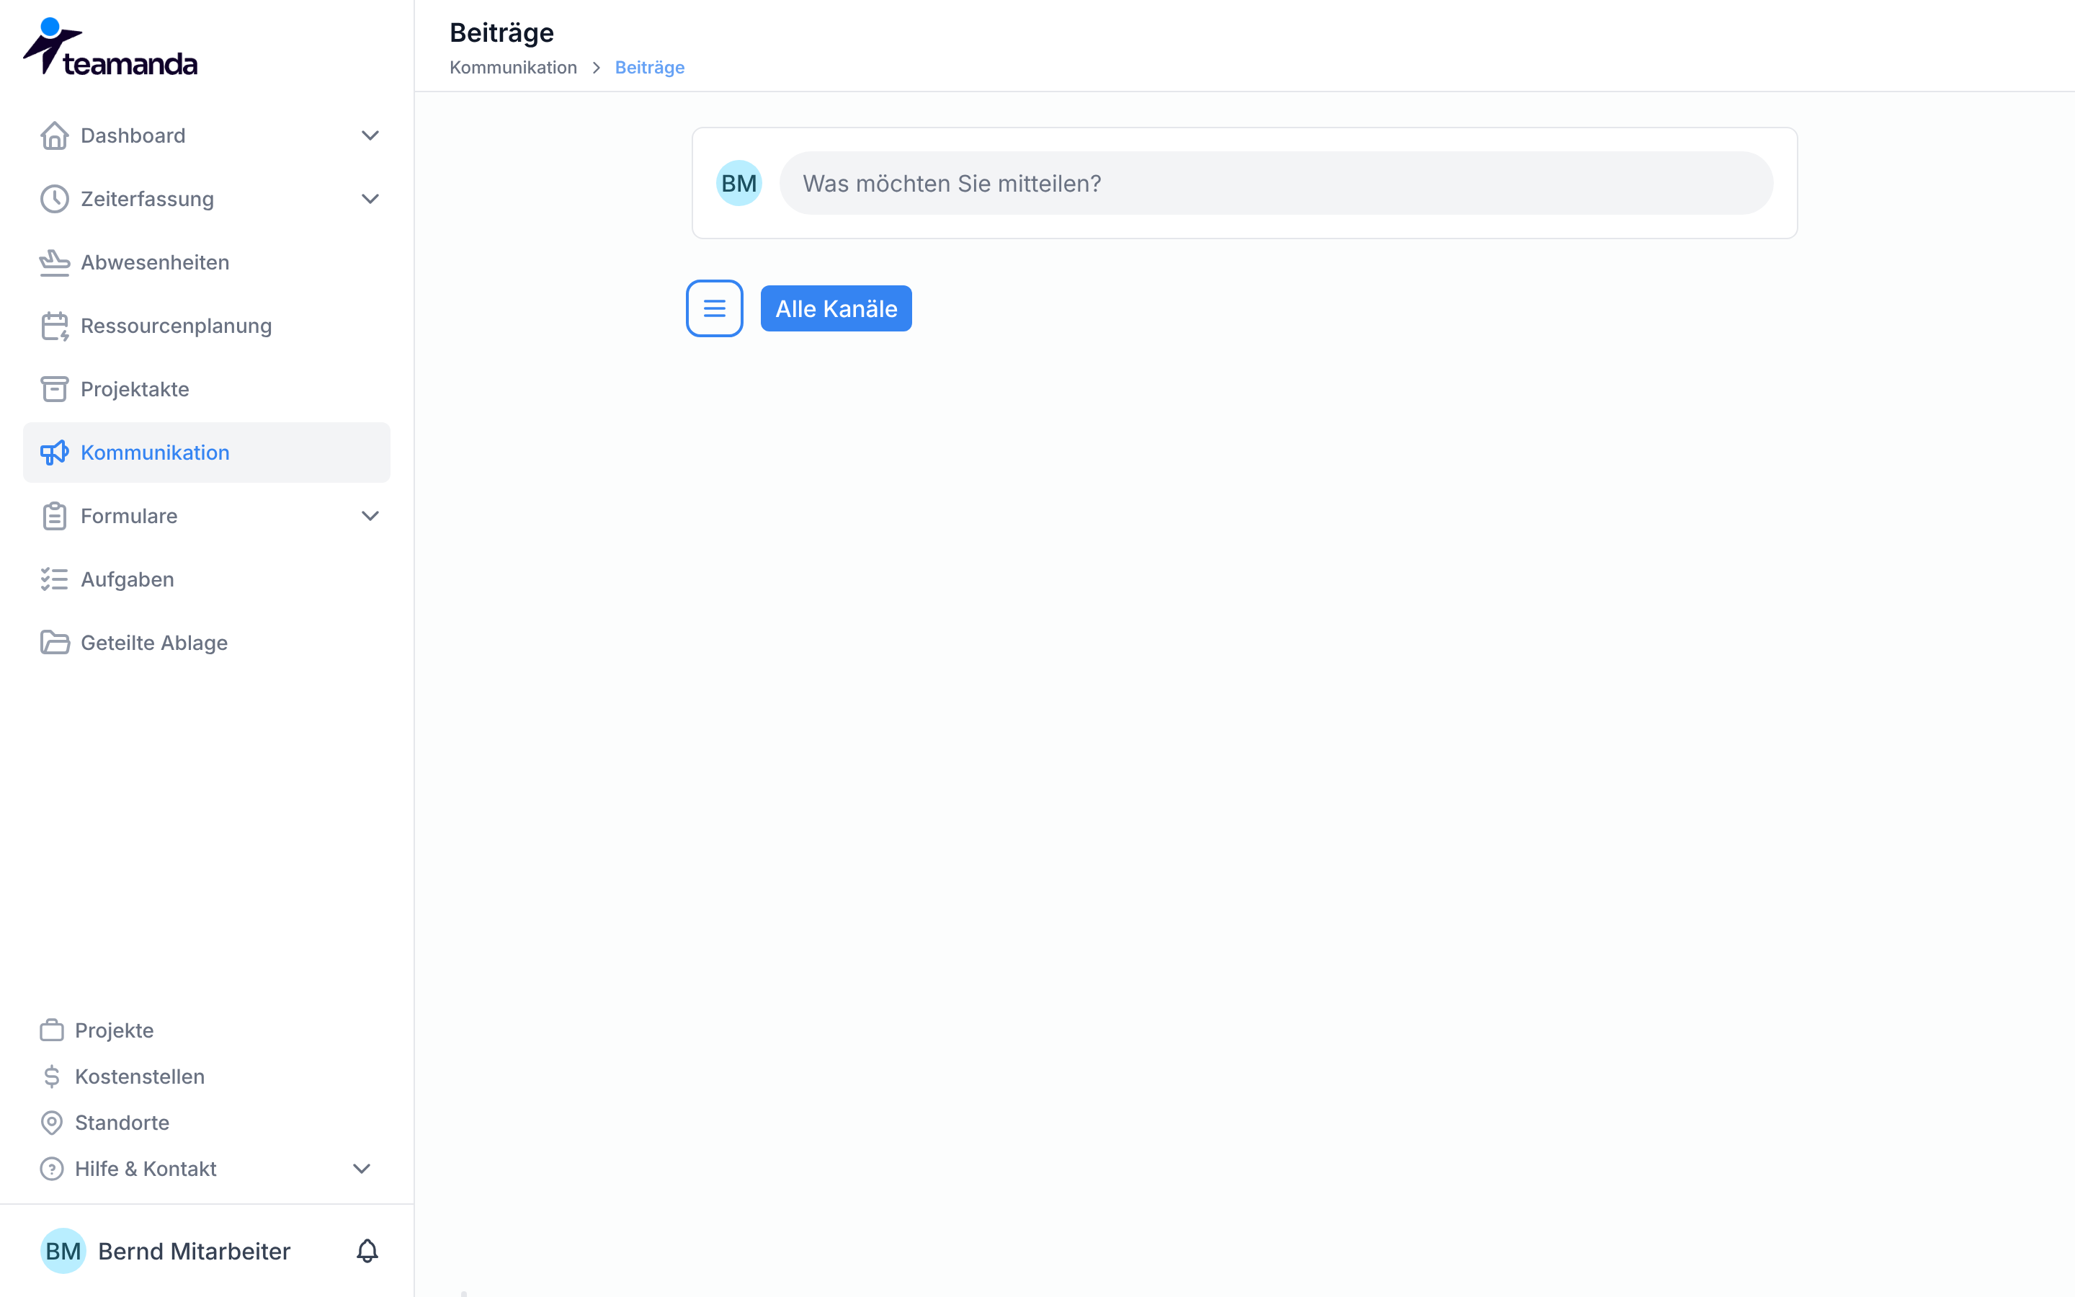
Task: Click the Geteilte Ablage folder icon
Action: coord(54,643)
